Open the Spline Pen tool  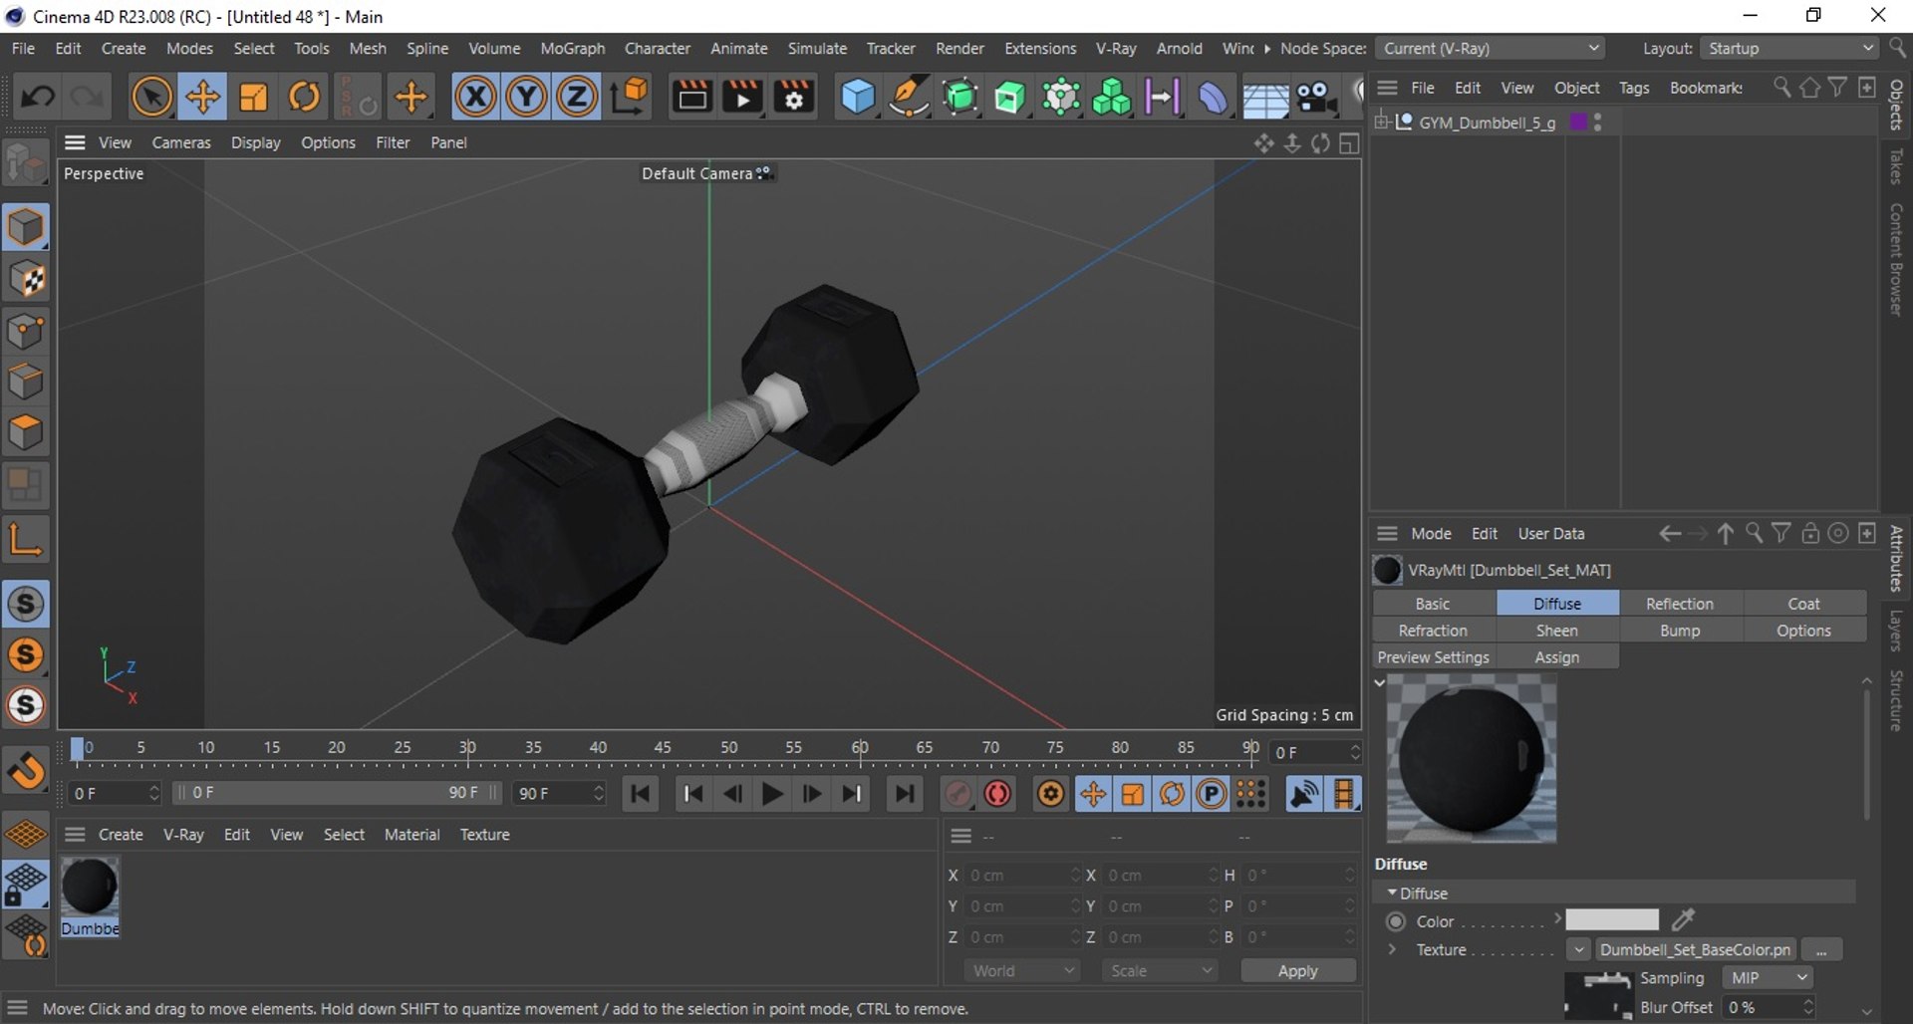[909, 97]
